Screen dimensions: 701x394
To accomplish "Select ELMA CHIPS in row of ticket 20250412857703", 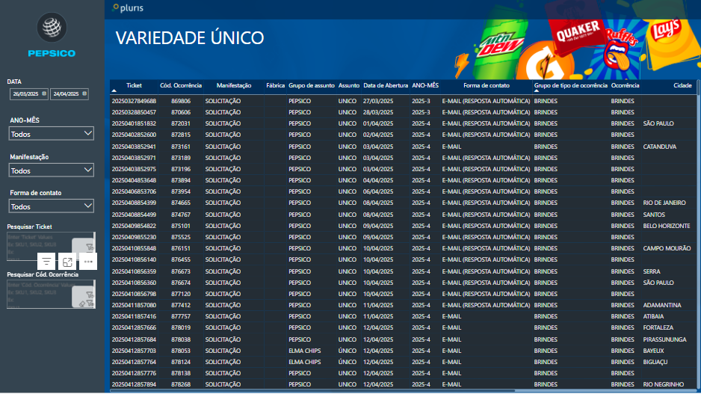I will click(x=304, y=351).
